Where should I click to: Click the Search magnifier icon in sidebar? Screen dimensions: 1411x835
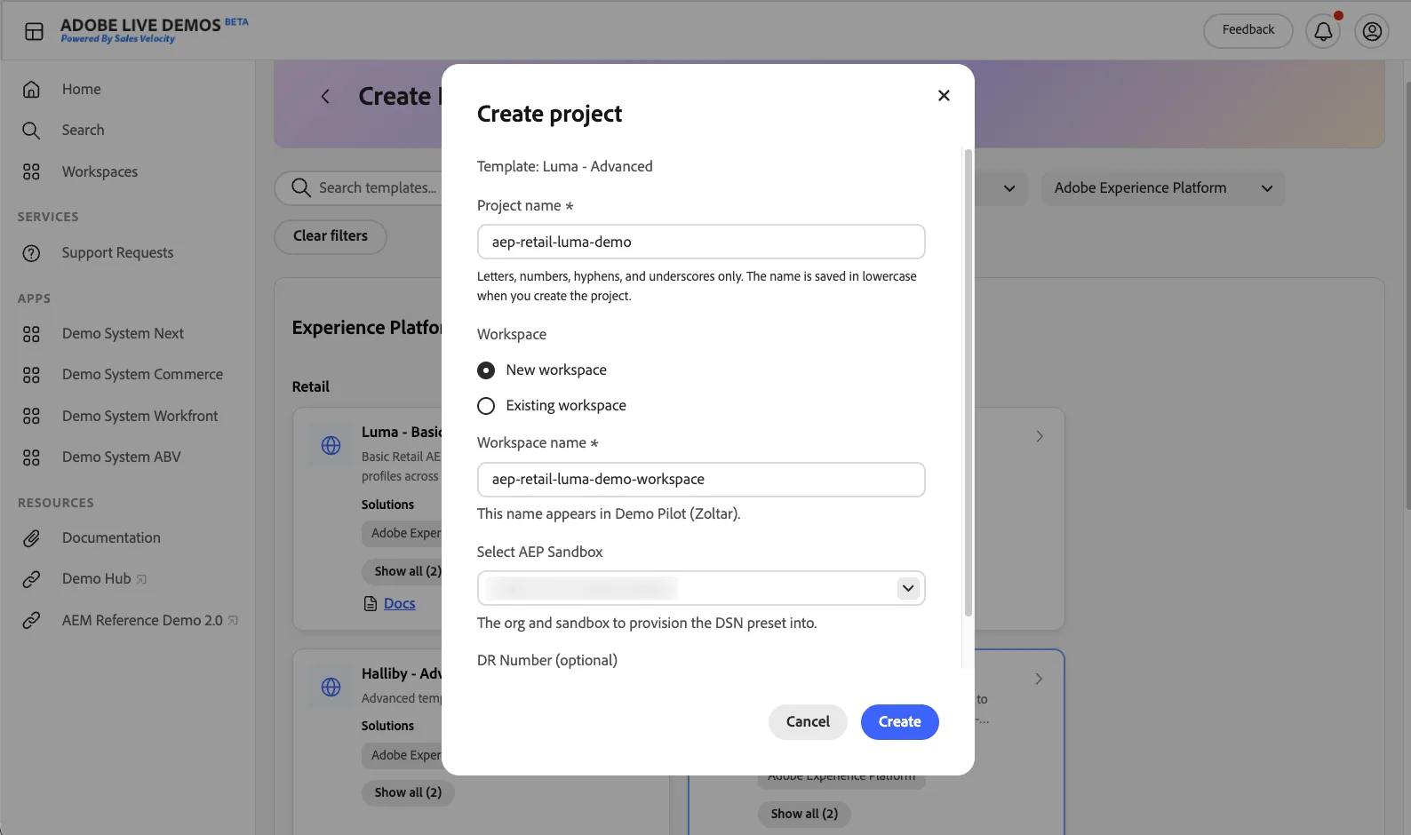pos(31,131)
